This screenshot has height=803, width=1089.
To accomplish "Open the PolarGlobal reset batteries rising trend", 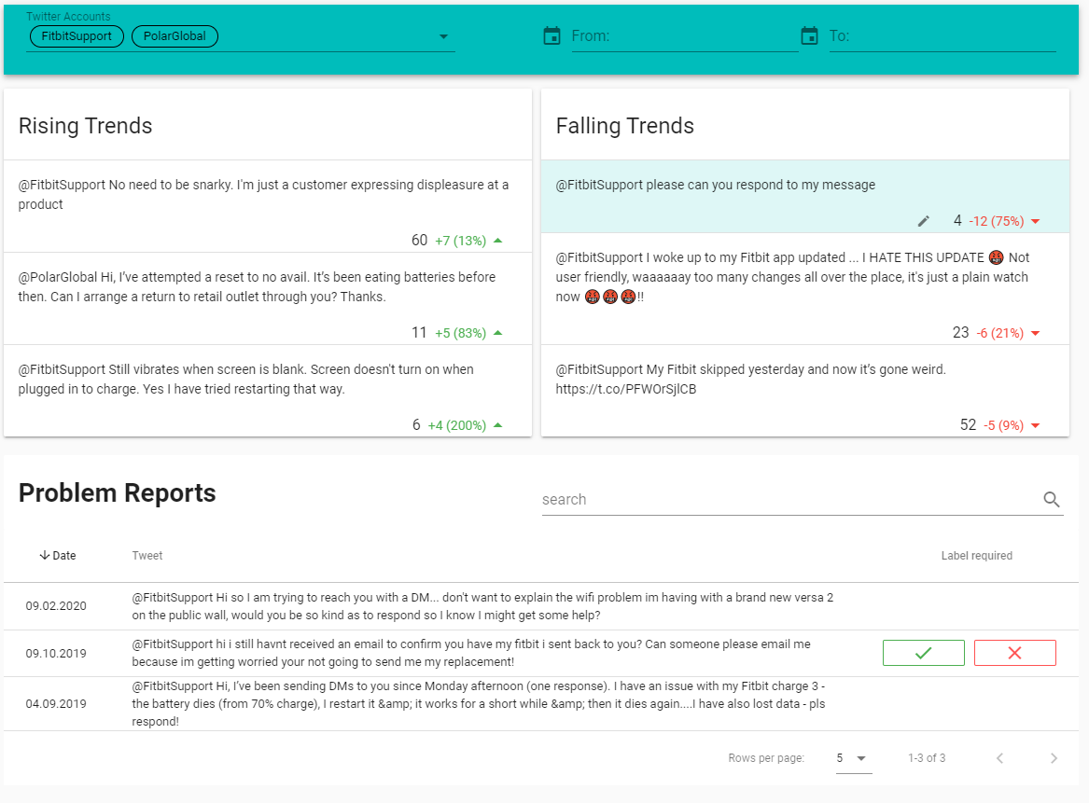I will [268, 298].
